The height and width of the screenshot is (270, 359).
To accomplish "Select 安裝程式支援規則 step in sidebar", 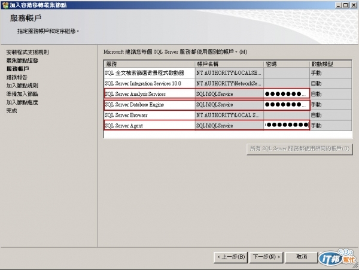I will tap(28, 52).
